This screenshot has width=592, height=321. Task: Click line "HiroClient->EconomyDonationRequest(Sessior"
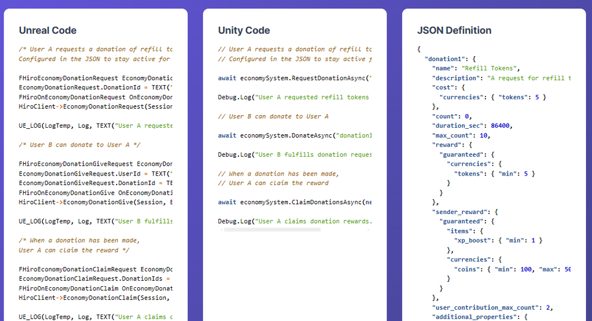(x=95, y=107)
